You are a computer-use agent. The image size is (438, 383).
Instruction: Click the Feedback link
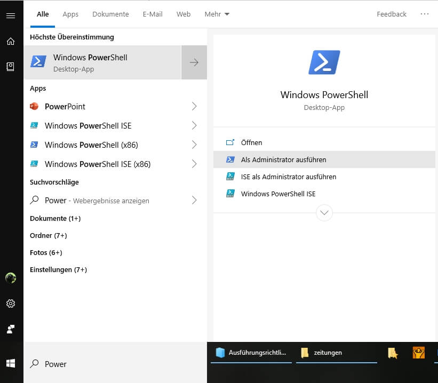point(391,14)
